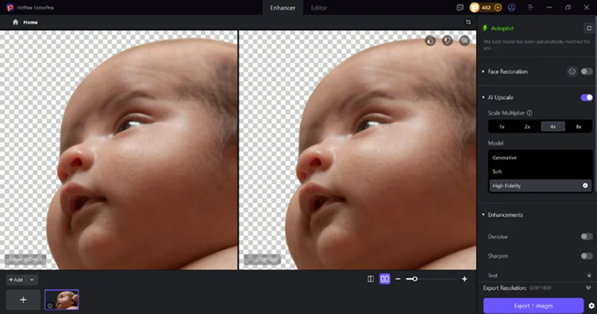The width and height of the screenshot is (597, 314).
Task: Give thumbs down on enhanced result
Action: [447, 40]
